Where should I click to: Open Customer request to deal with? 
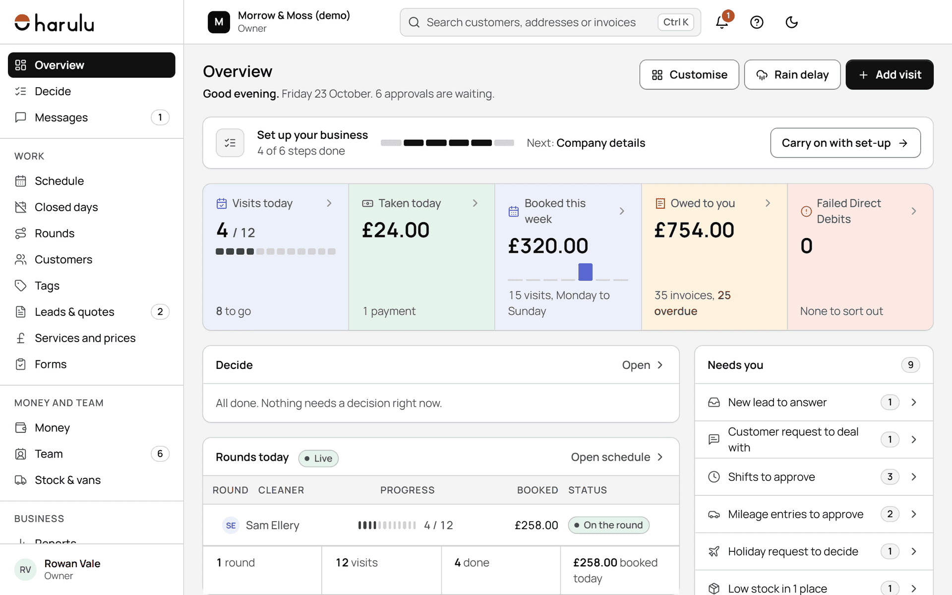click(x=814, y=439)
